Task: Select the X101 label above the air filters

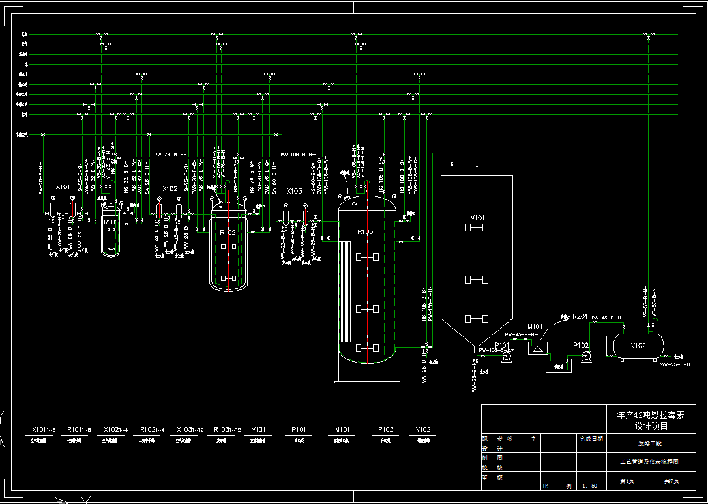Action: (63, 186)
